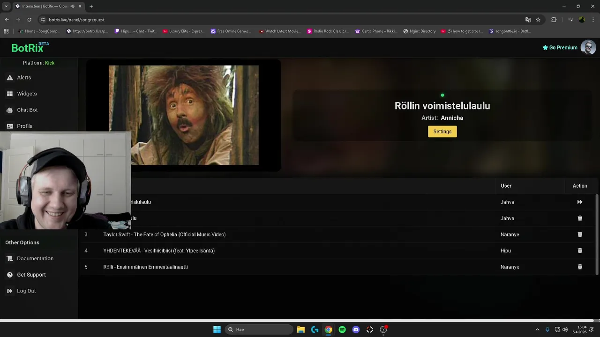Viewport: 600px width, 337px height.
Task: Open the Free Online Games bookmark
Action: (231, 31)
